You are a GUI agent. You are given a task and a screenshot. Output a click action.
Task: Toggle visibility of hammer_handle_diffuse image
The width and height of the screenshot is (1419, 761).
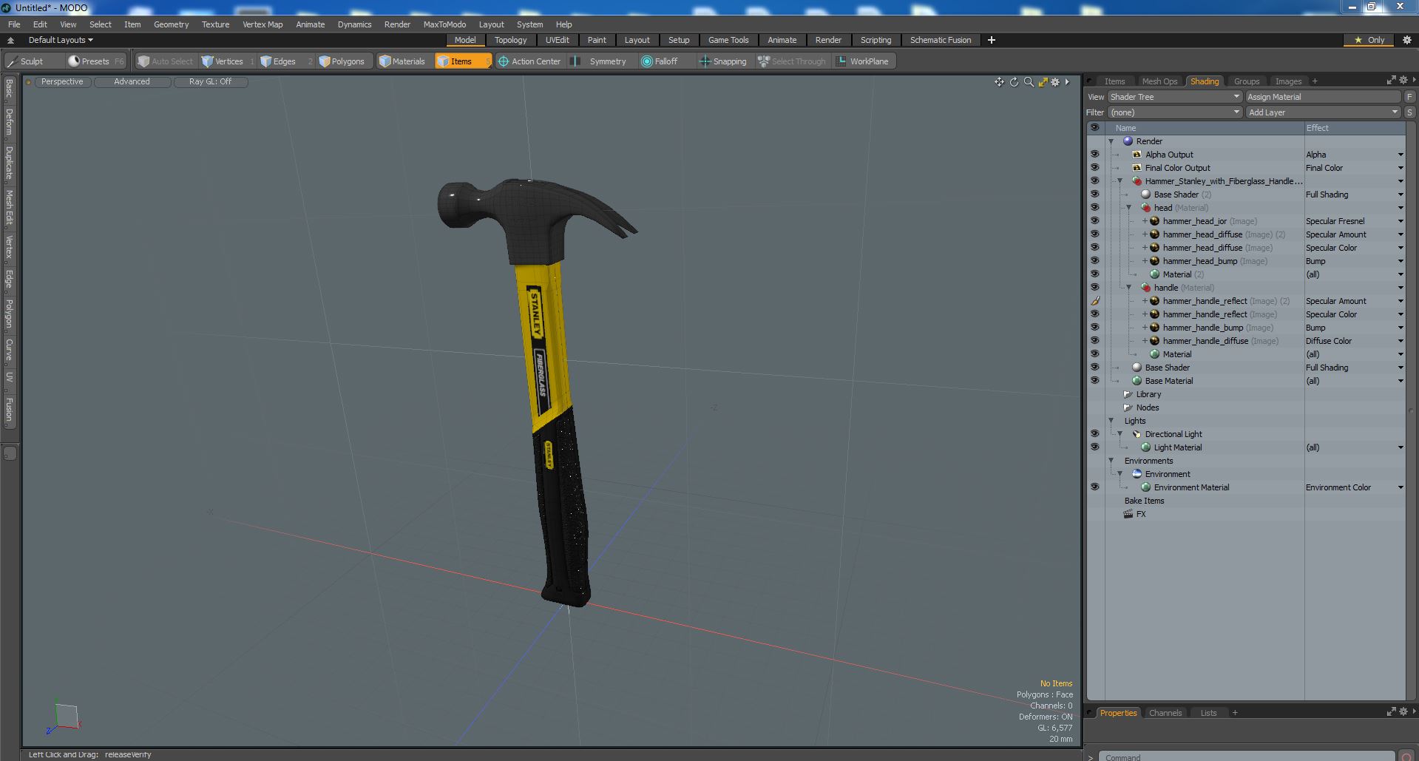pyautogui.click(x=1094, y=341)
